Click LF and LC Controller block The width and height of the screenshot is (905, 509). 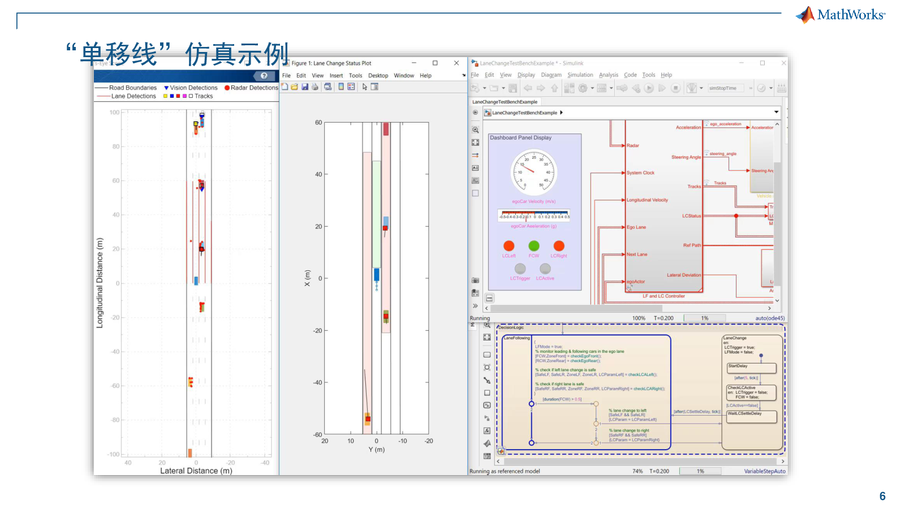click(664, 206)
